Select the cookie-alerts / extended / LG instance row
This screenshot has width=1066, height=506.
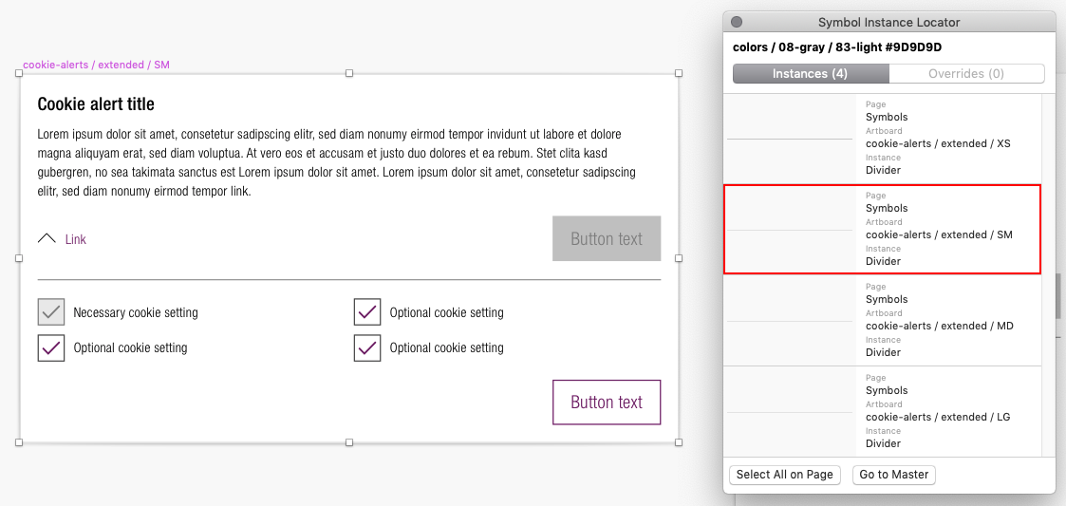[882, 411]
